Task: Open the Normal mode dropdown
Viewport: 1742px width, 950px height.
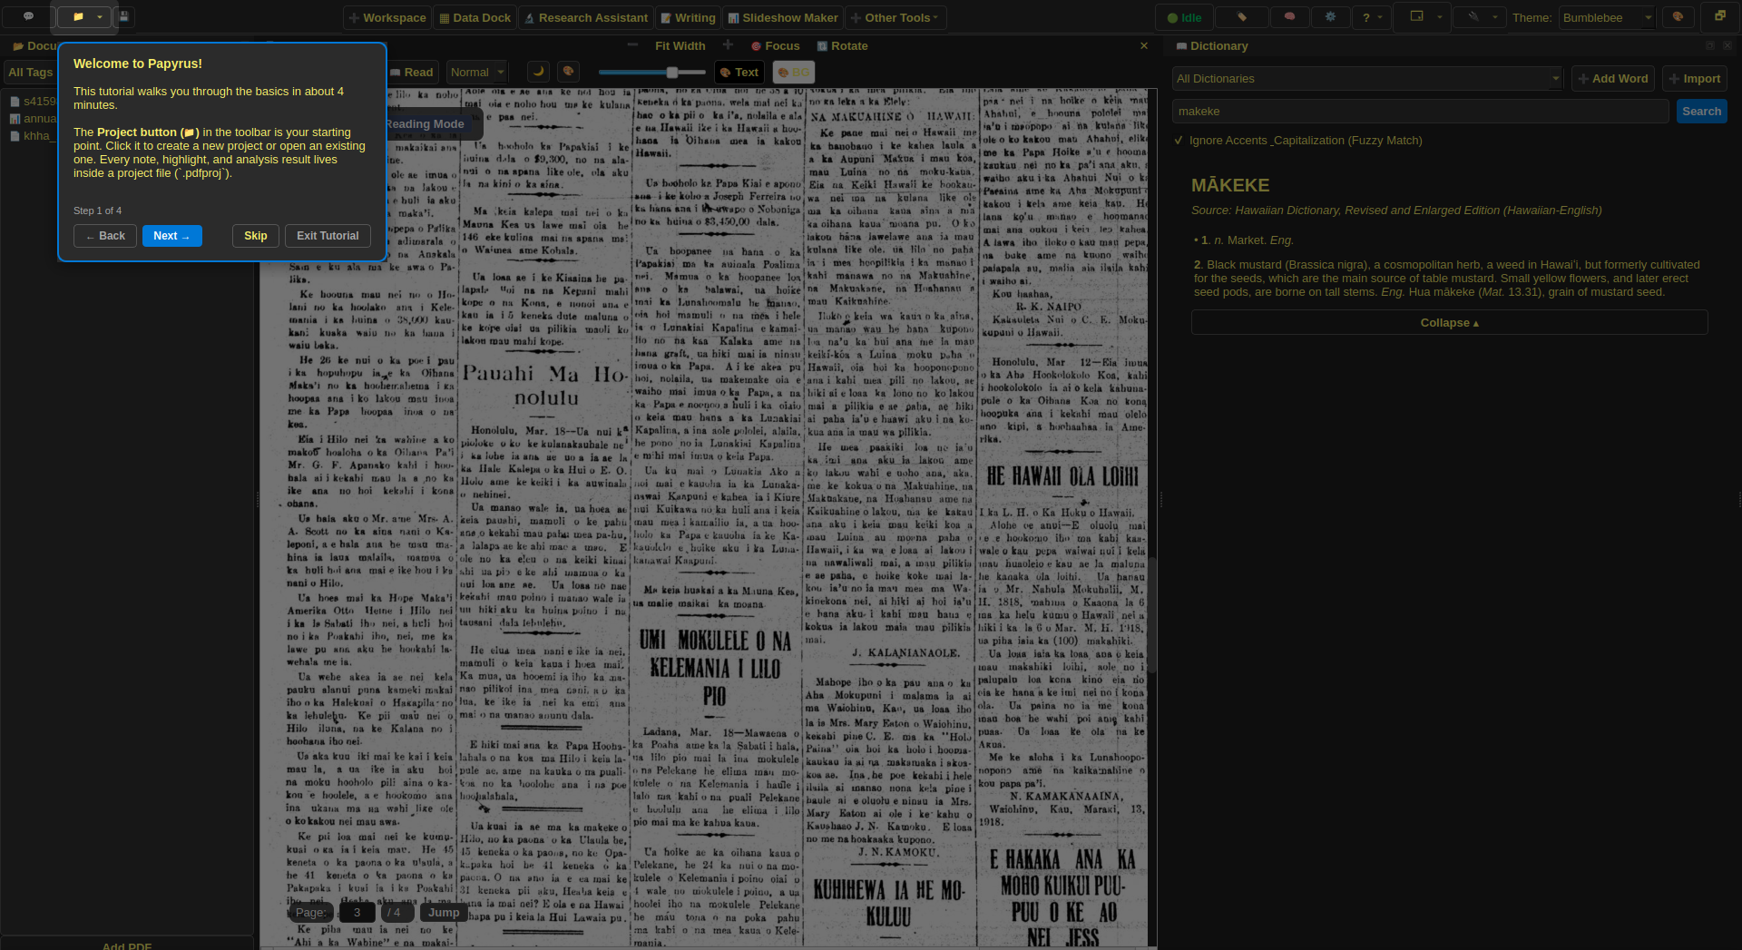Action: (x=477, y=73)
